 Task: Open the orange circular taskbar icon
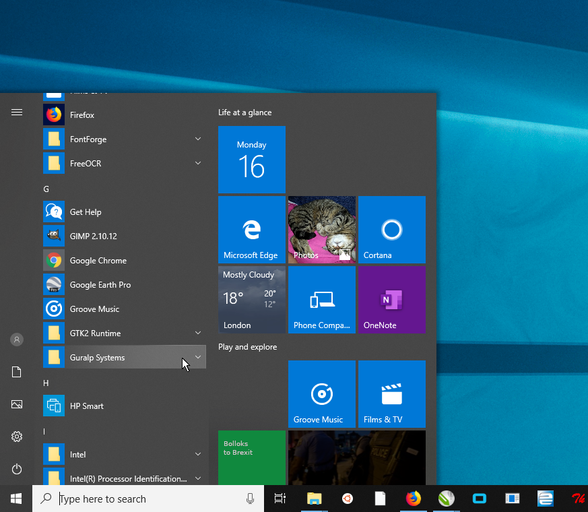coord(348,499)
